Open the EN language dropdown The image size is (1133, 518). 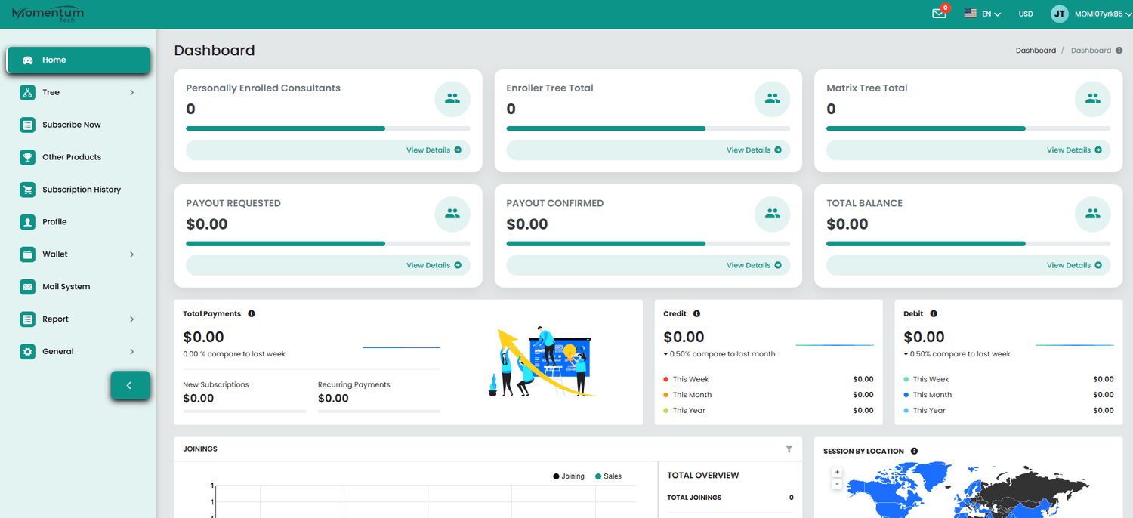pyautogui.click(x=982, y=13)
